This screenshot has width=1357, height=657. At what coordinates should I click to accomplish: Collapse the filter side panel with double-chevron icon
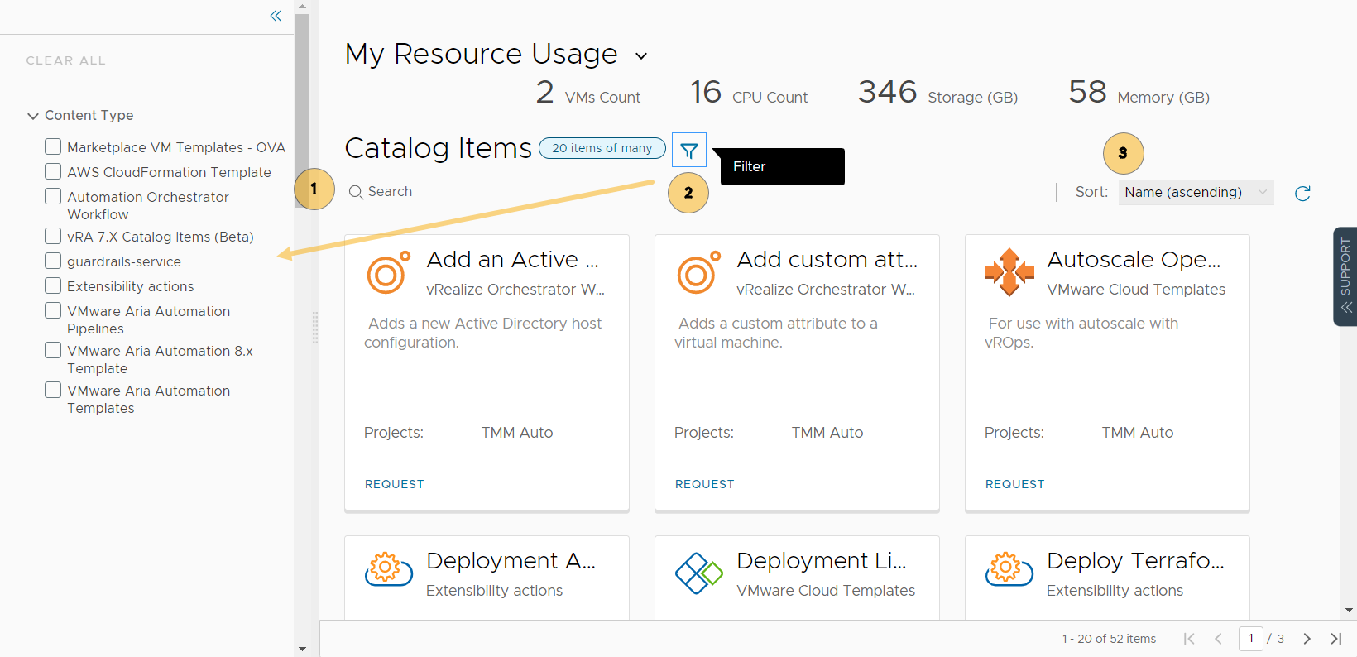[276, 16]
